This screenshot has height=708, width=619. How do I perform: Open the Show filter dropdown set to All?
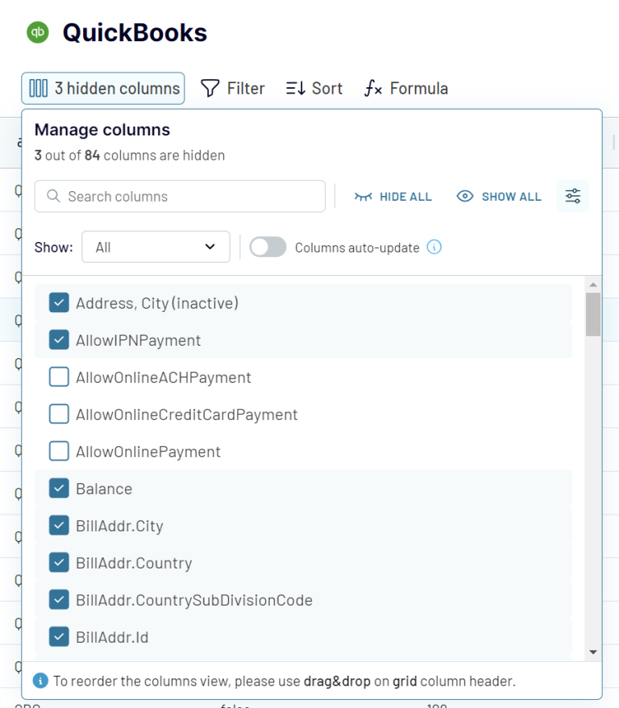point(156,247)
